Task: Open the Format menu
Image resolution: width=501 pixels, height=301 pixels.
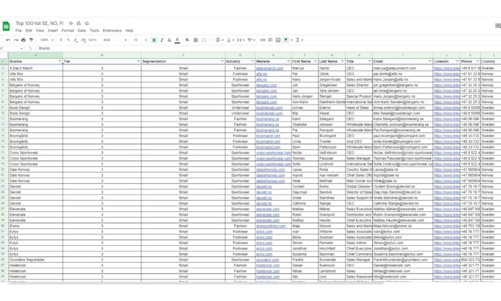Action: click(68, 31)
